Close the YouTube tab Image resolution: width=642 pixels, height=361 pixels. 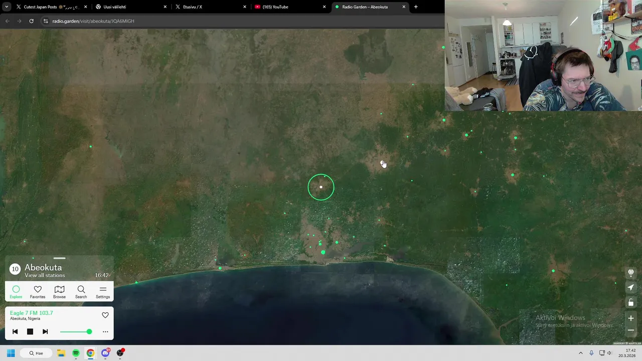tap(324, 7)
